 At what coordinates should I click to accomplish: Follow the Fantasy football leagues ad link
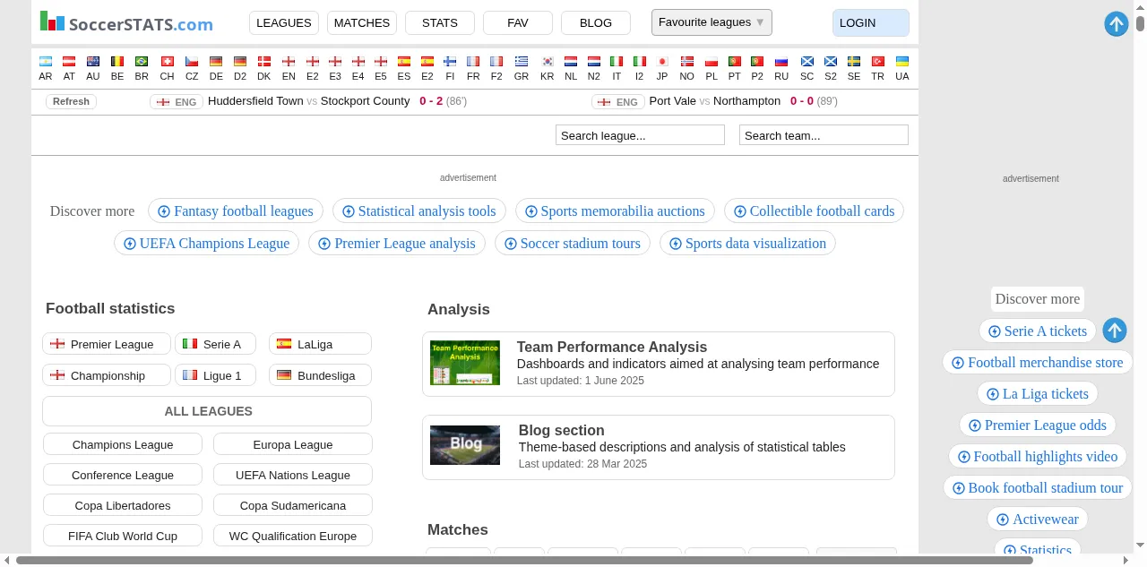click(236, 211)
